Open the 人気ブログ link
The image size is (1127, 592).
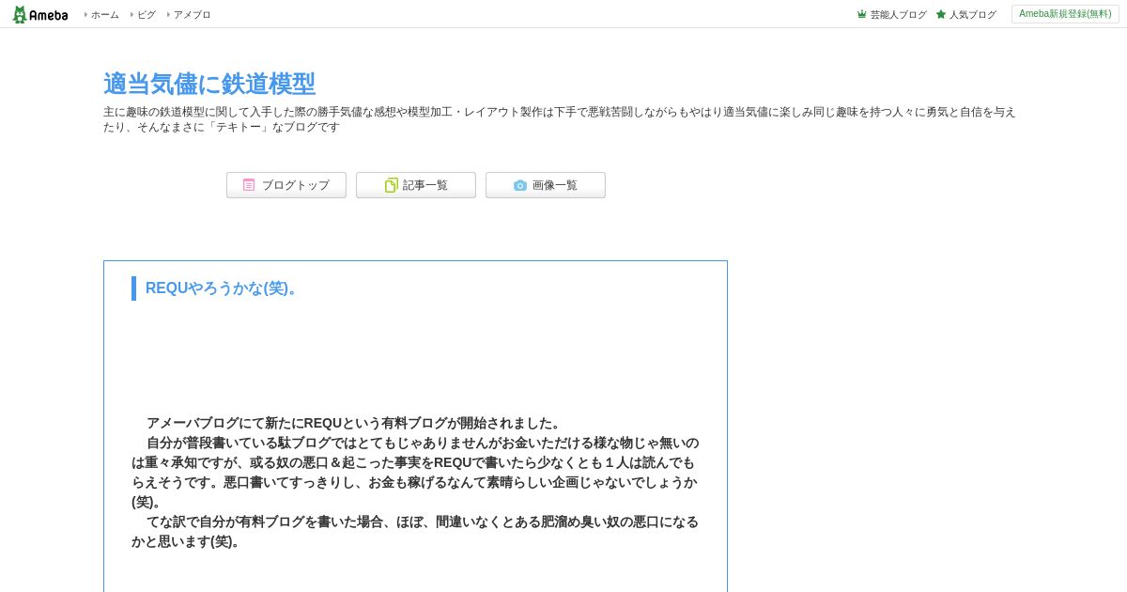click(x=972, y=14)
